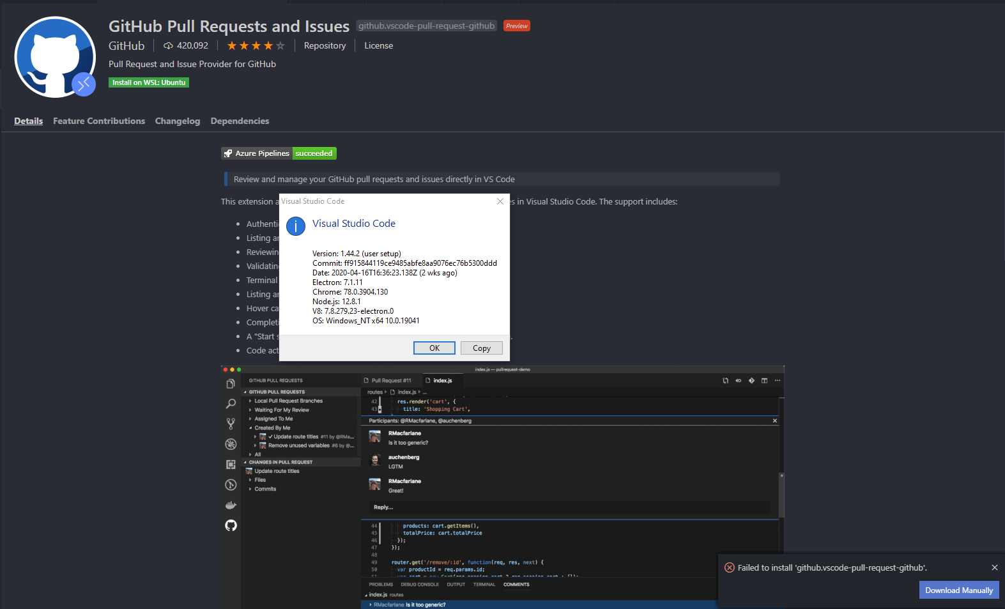Switch to the Details tab

[x=29, y=121]
